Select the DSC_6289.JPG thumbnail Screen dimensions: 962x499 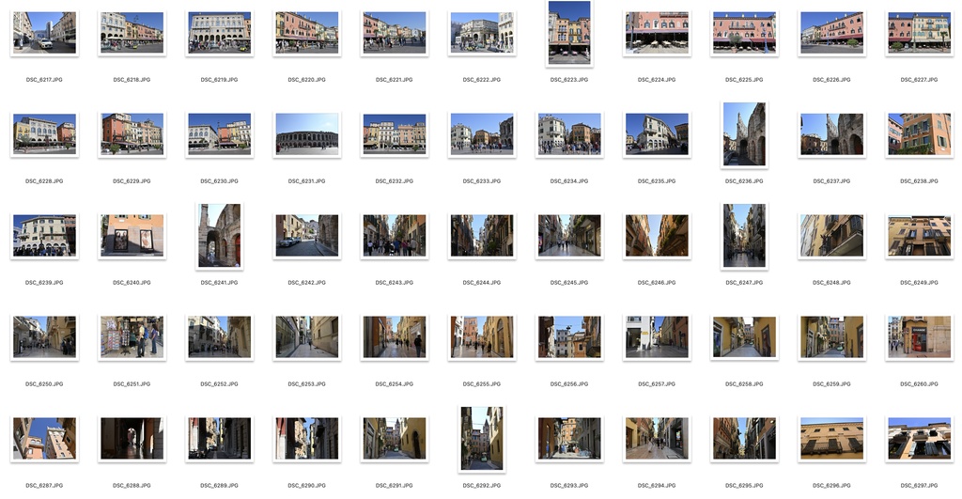(219, 439)
